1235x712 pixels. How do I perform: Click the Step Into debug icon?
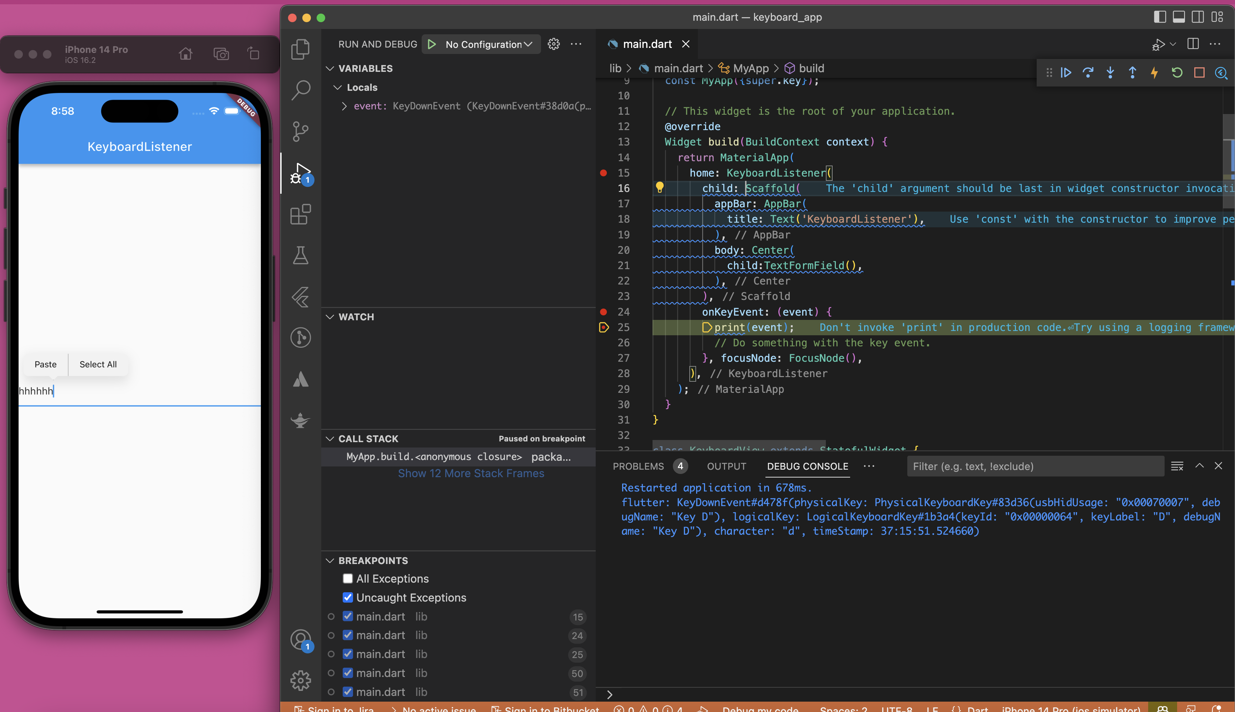(1110, 73)
